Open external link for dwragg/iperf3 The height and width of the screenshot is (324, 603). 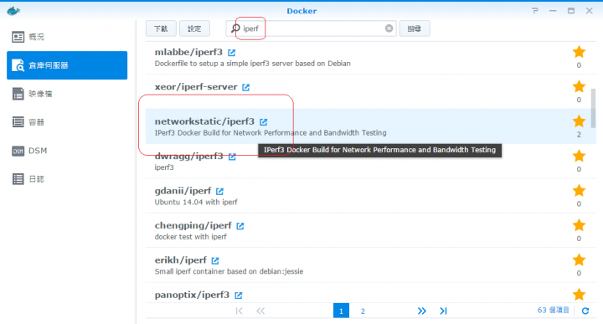pos(232,157)
